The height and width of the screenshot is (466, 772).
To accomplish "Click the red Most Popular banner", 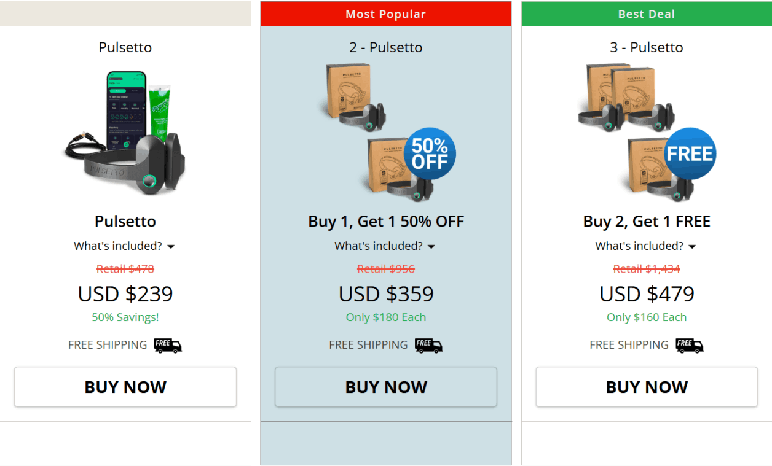I will coord(385,14).
